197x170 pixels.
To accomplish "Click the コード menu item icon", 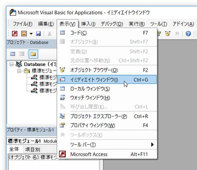I will (x=62, y=33).
